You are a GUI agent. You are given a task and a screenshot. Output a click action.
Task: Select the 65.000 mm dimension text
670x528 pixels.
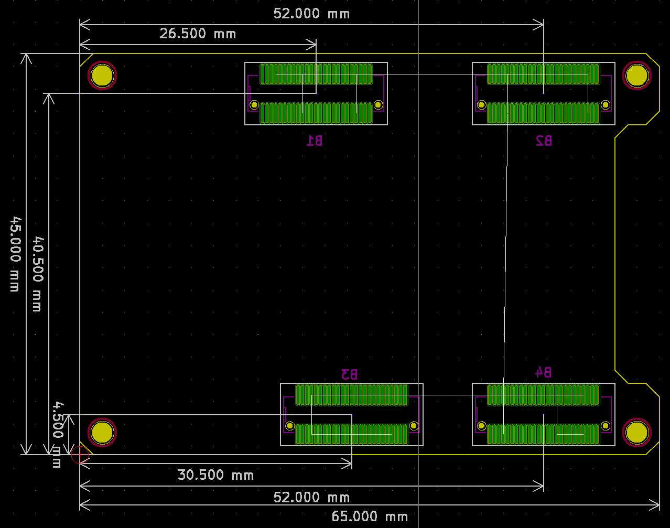[370, 516]
